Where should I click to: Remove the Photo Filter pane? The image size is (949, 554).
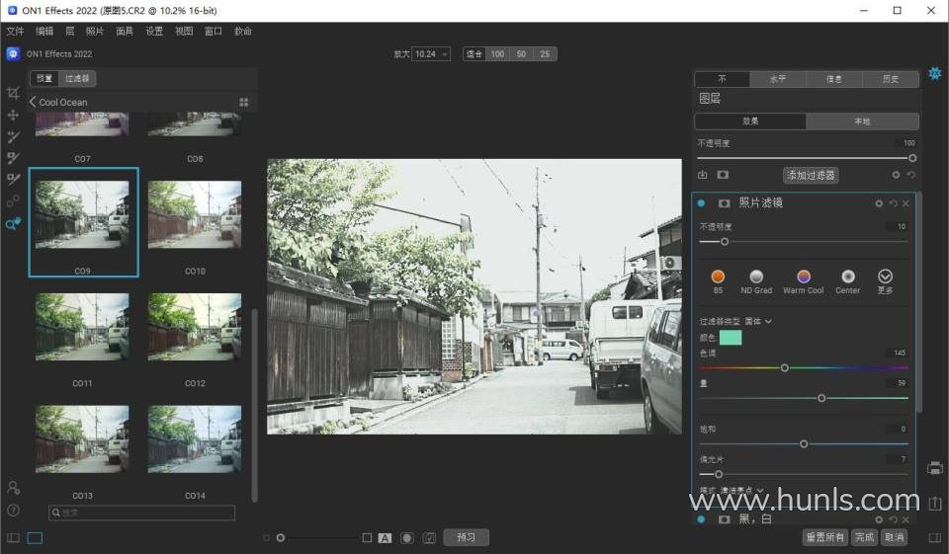(x=906, y=203)
